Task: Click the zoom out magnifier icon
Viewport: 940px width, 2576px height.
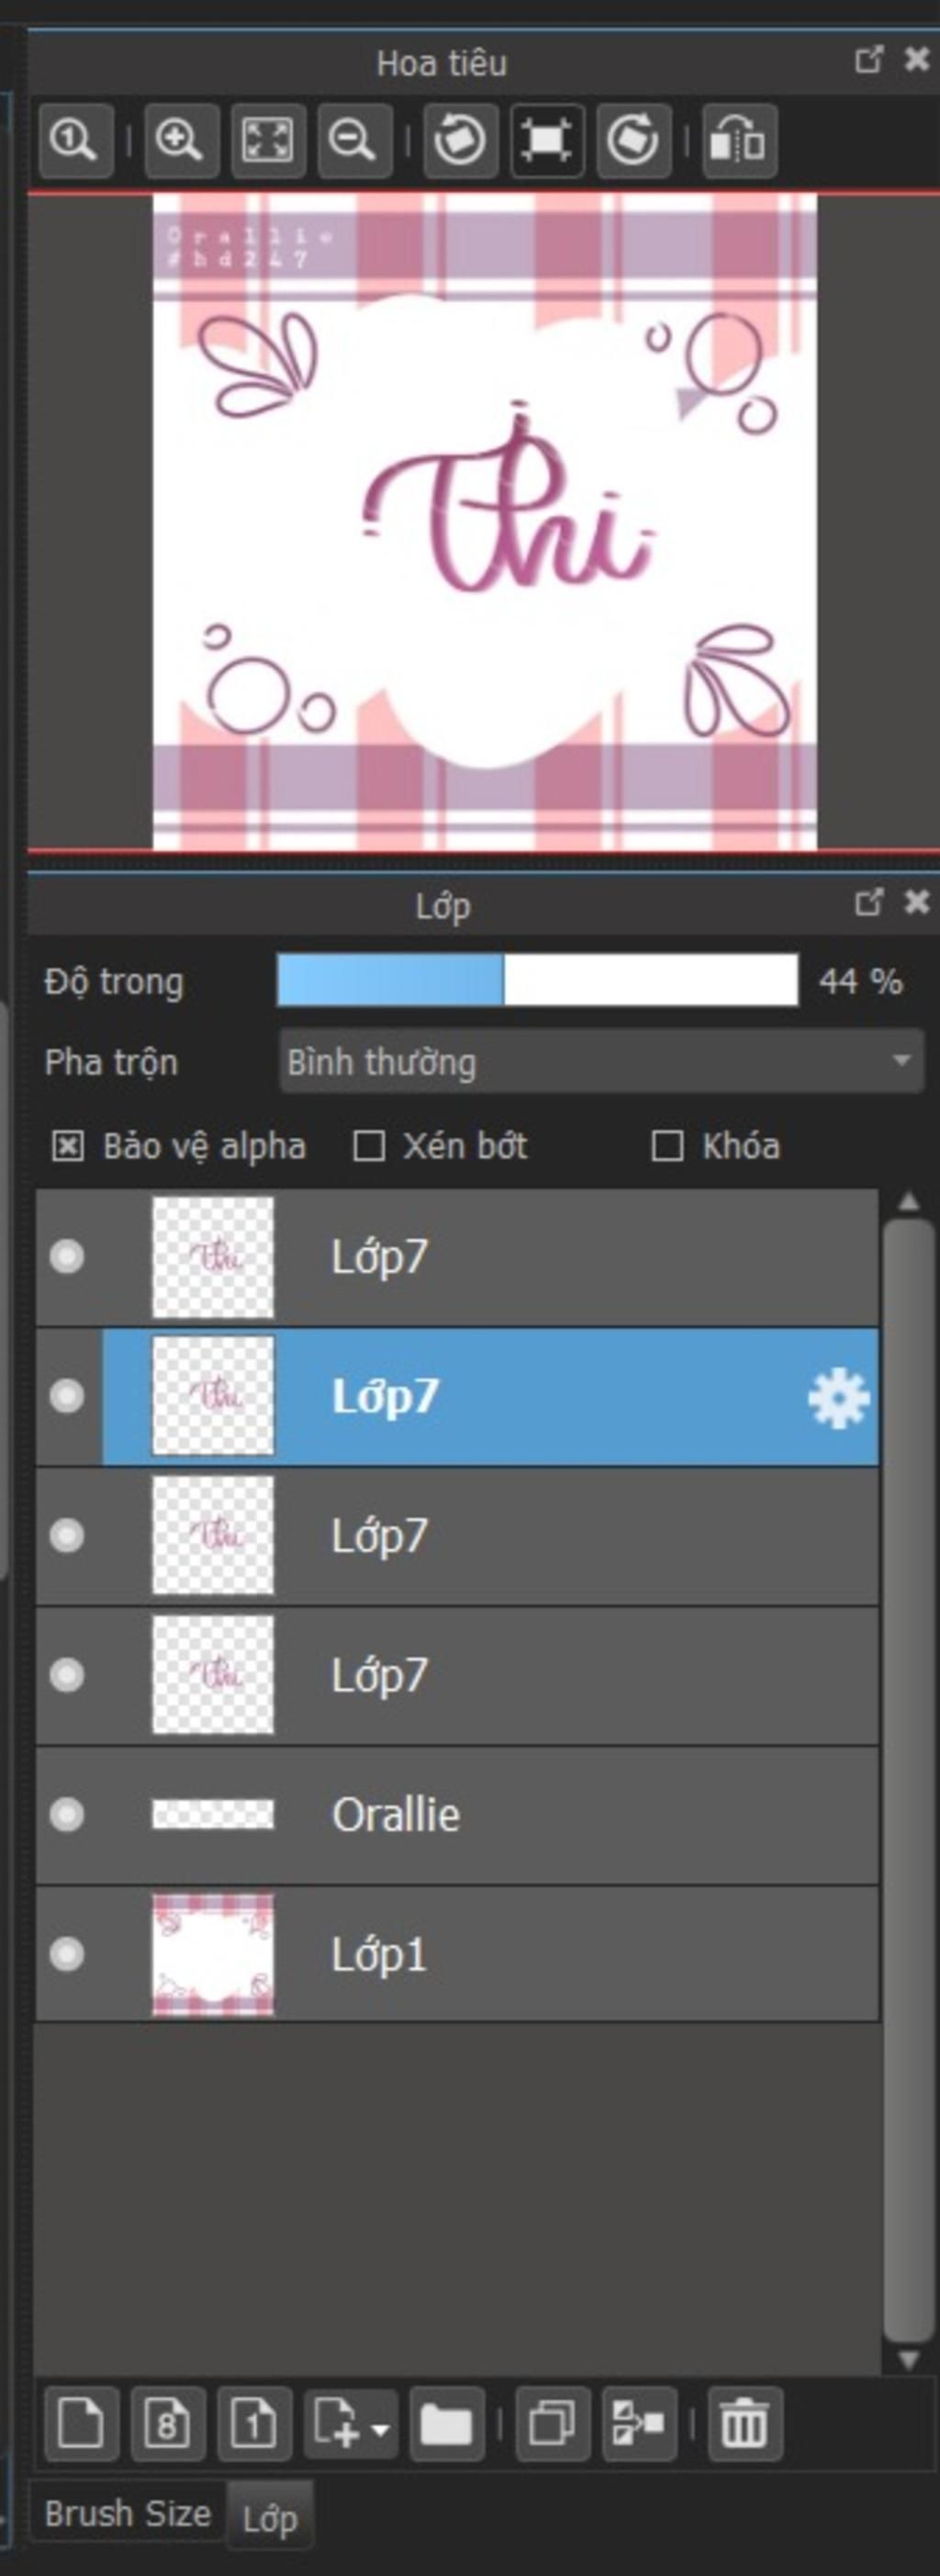Action: pyautogui.click(x=354, y=140)
